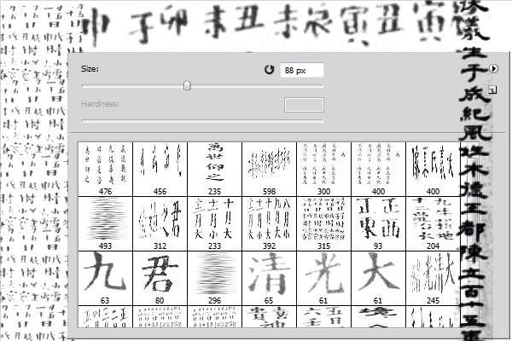Select the 245 brush preset

tap(433, 278)
